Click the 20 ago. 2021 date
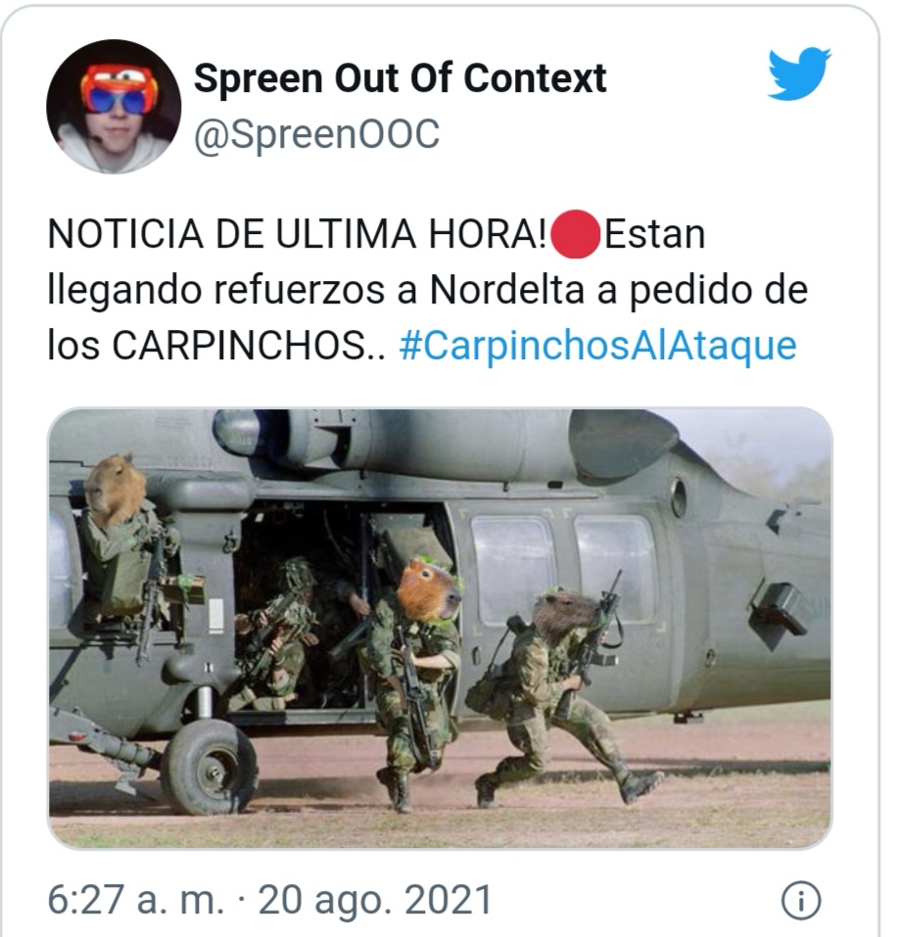 [x=375, y=900]
